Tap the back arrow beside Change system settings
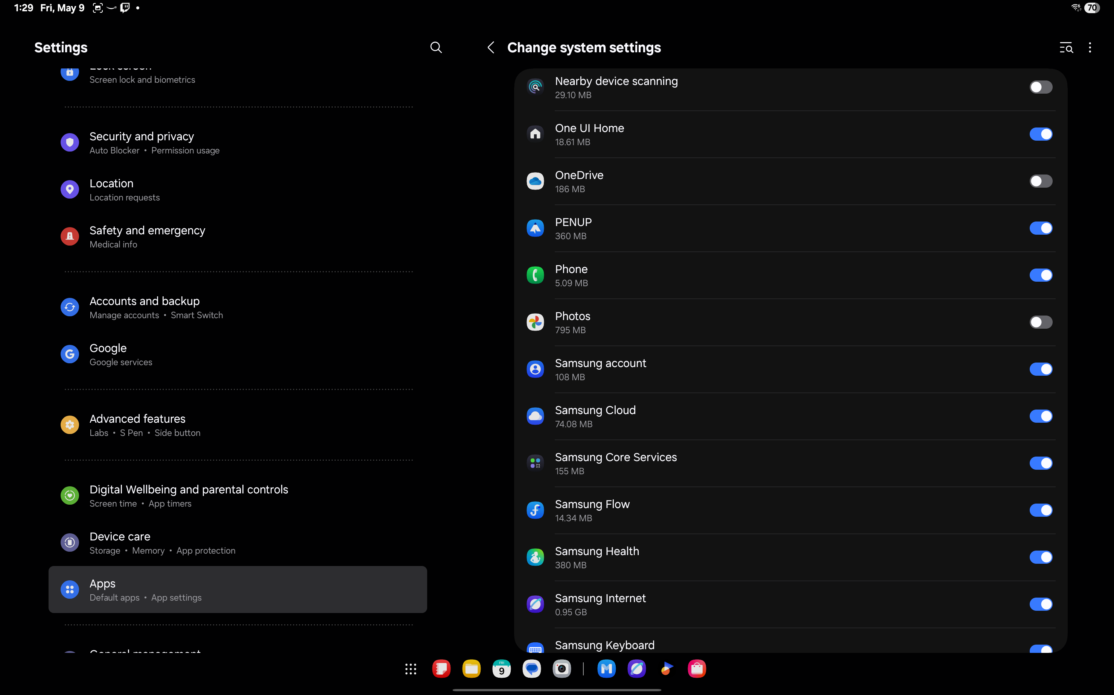 coord(491,47)
